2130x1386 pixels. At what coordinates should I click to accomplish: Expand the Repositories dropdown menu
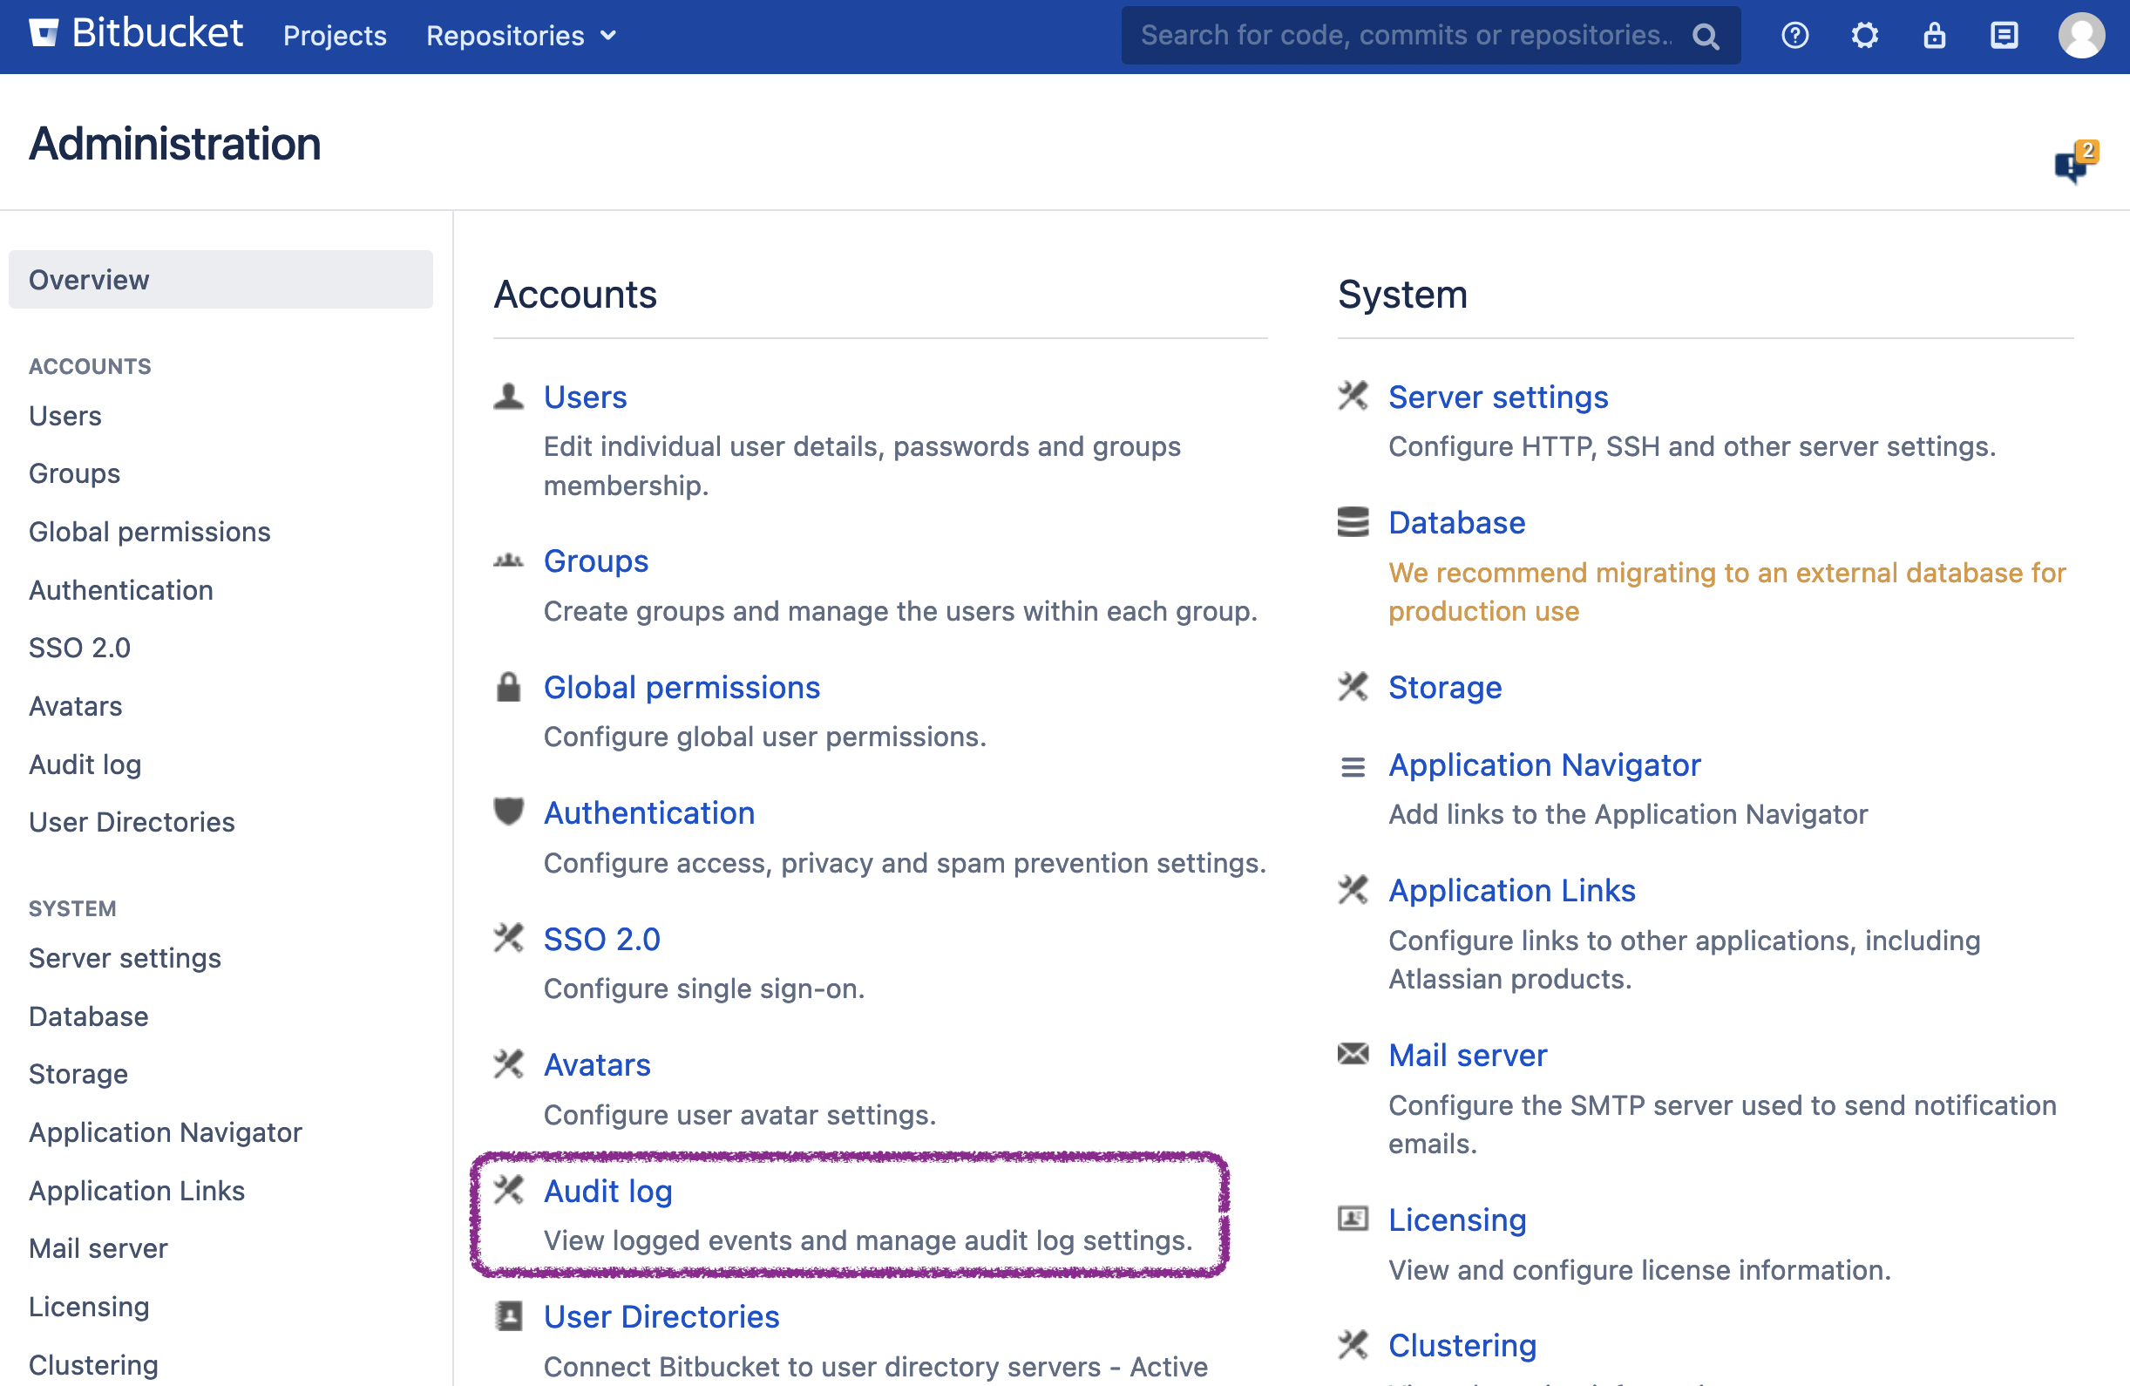pyautogui.click(x=521, y=36)
